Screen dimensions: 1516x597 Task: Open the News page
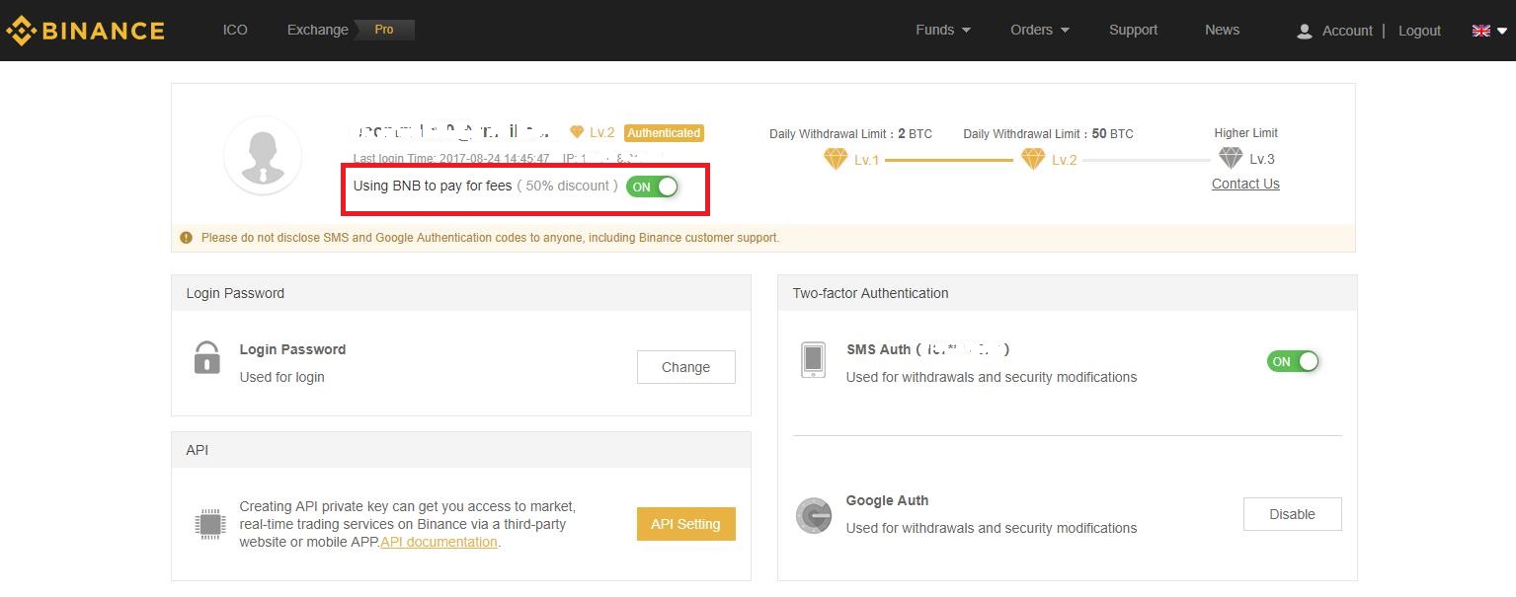pyautogui.click(x=1222, y=30)
